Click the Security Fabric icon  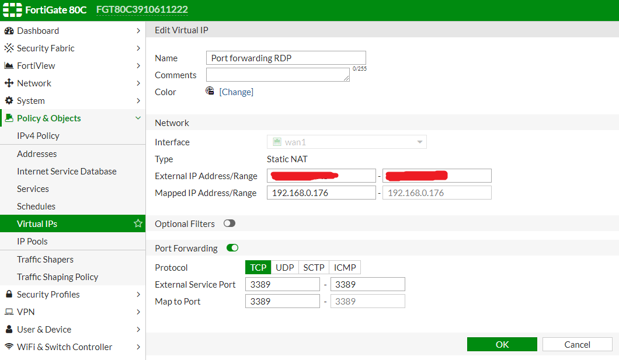(9, 48)
